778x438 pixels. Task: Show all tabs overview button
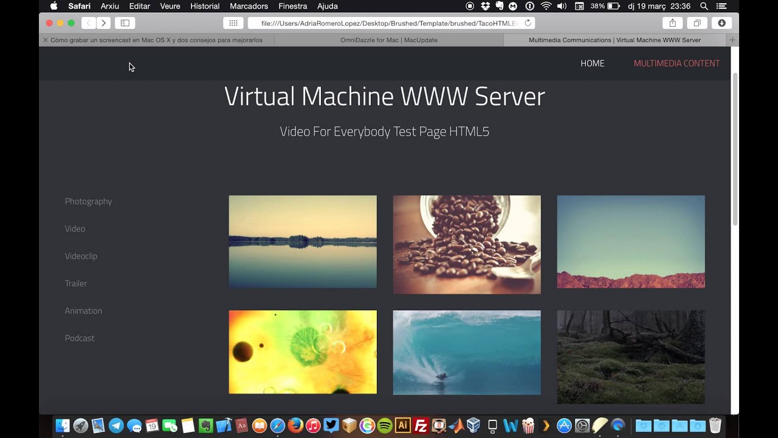697,23
